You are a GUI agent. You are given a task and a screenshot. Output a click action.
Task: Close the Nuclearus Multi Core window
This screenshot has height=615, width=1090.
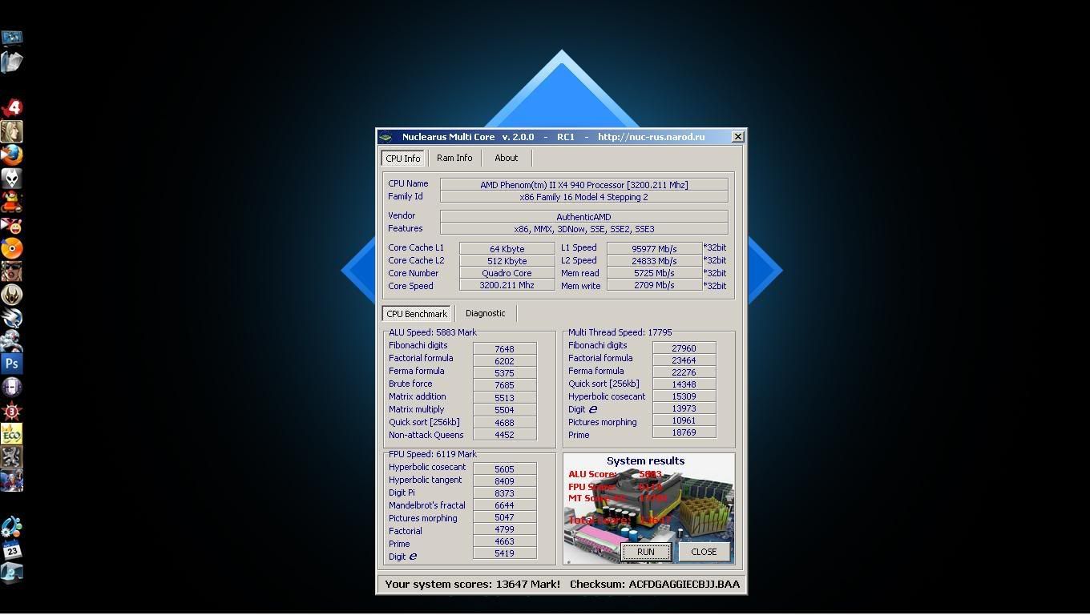click(x=737, y=137)
